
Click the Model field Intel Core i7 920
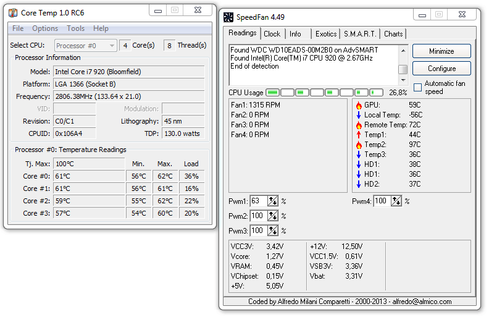129,72
